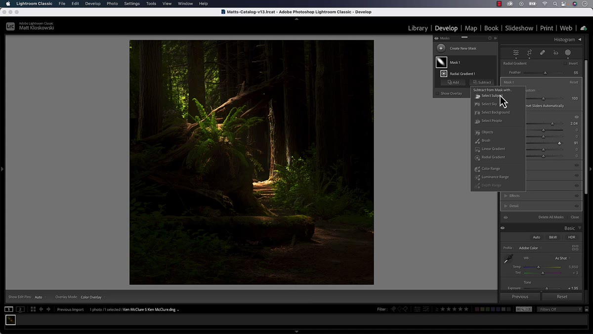Open Grid view icon in filmstrip bar
593x334 pixels.
point(33,309)
